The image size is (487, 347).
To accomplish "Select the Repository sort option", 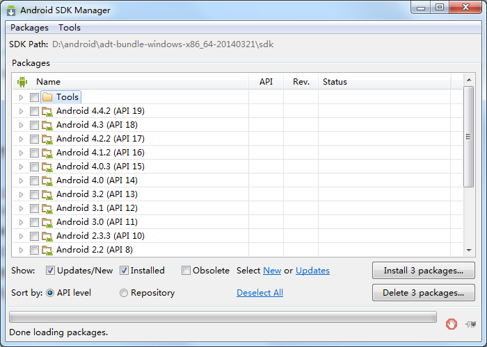I will click(124, 293).
